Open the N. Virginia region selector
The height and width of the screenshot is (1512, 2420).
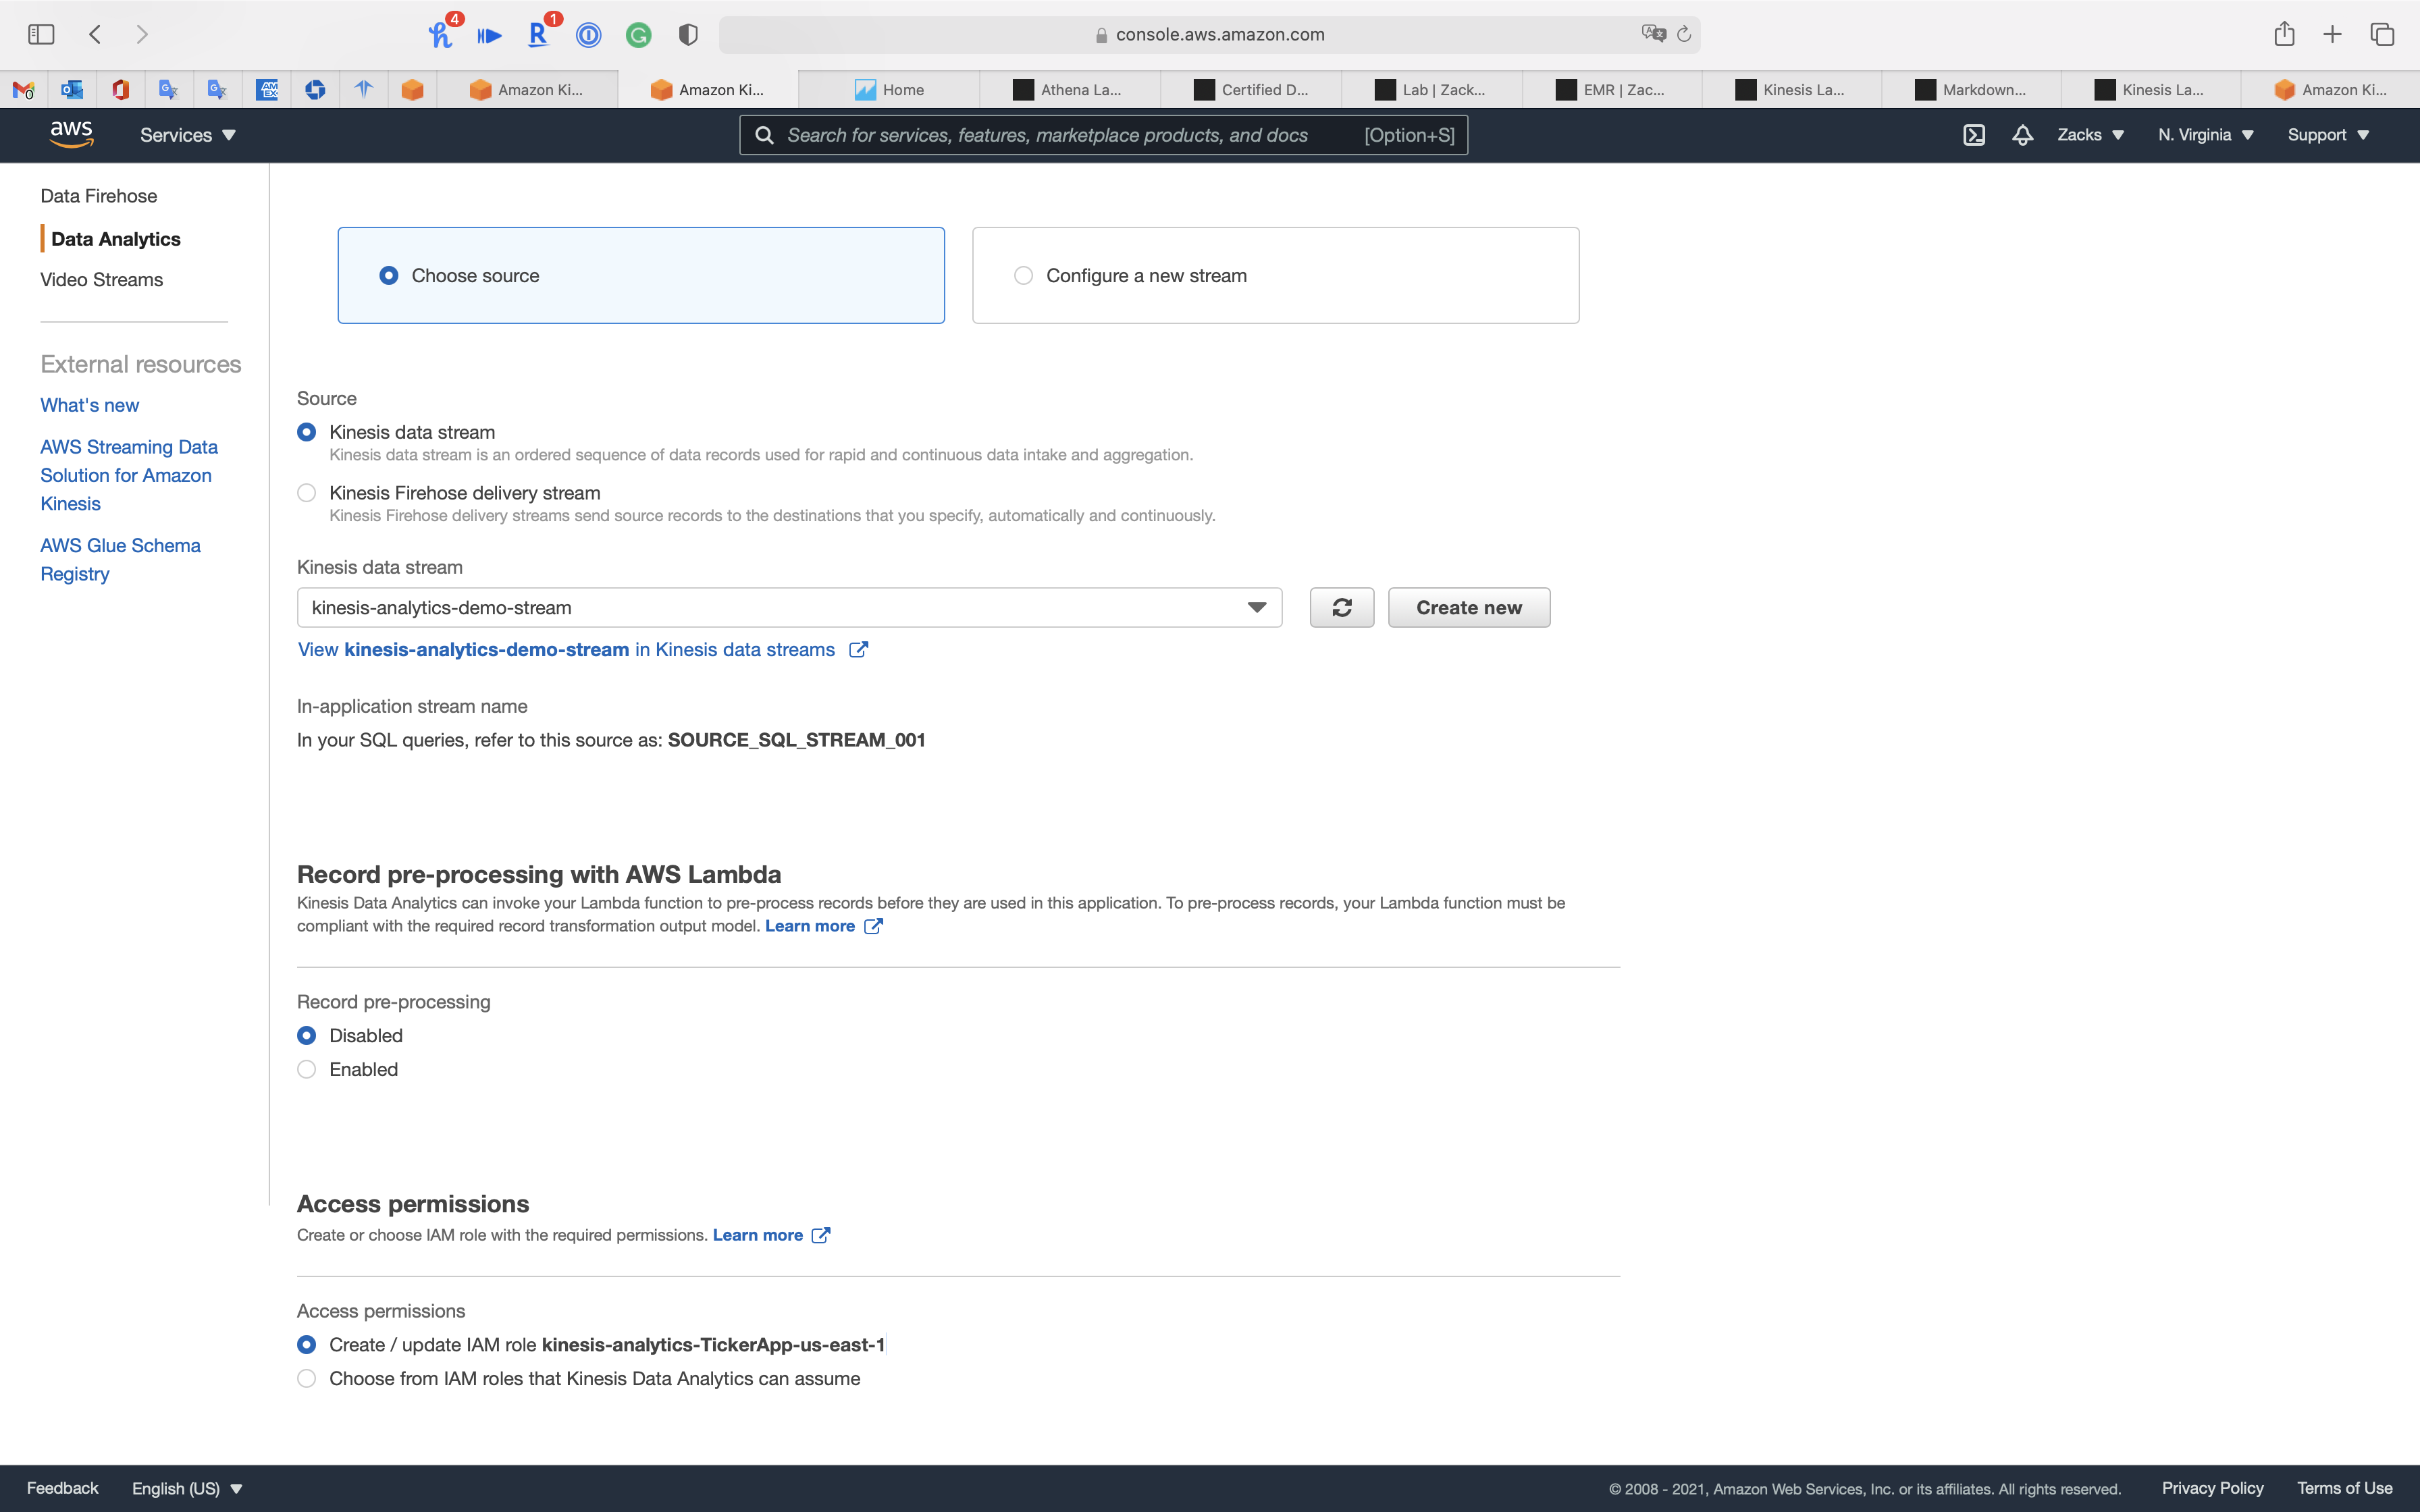tap(2205, 135)
